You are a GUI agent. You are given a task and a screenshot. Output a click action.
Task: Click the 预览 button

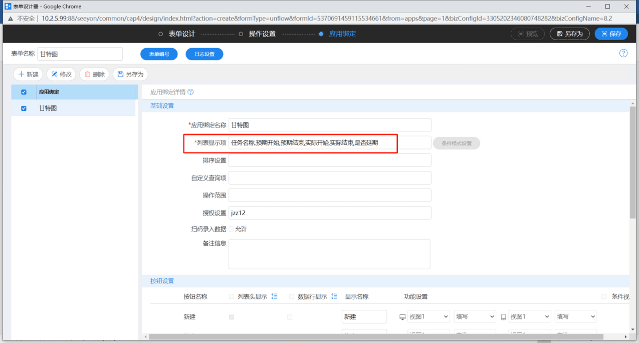click(528, 34)
